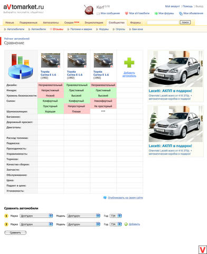Viewport: 207px width, 254px height.
Task: Click the publish-on-site chat icon
Action: point(105,198)
